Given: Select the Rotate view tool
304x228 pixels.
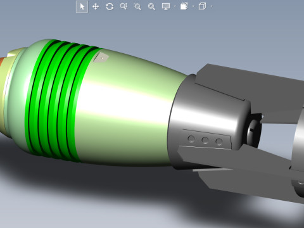Looking at the screenshot, I should (x=110, y=6).
